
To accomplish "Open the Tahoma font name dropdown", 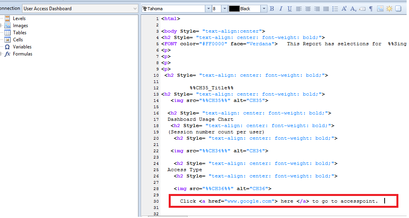I will (208, 9).
